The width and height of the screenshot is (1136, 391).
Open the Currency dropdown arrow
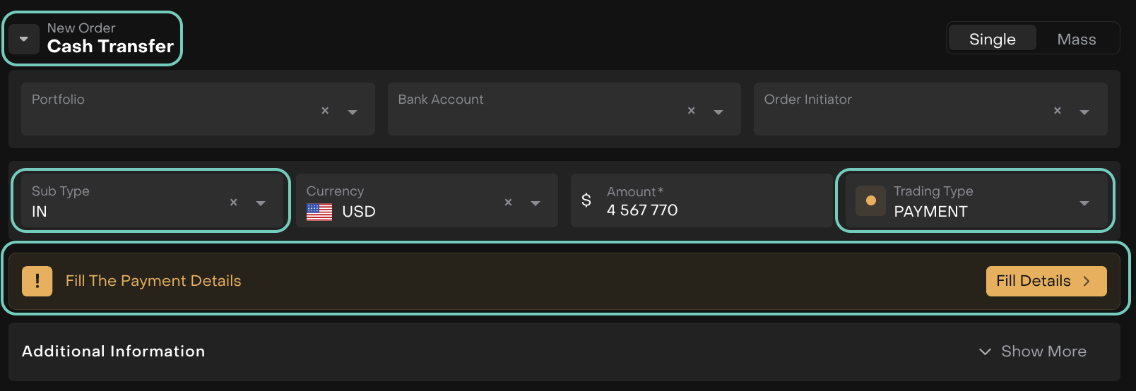pyautogui.click(x=536, y=203)
